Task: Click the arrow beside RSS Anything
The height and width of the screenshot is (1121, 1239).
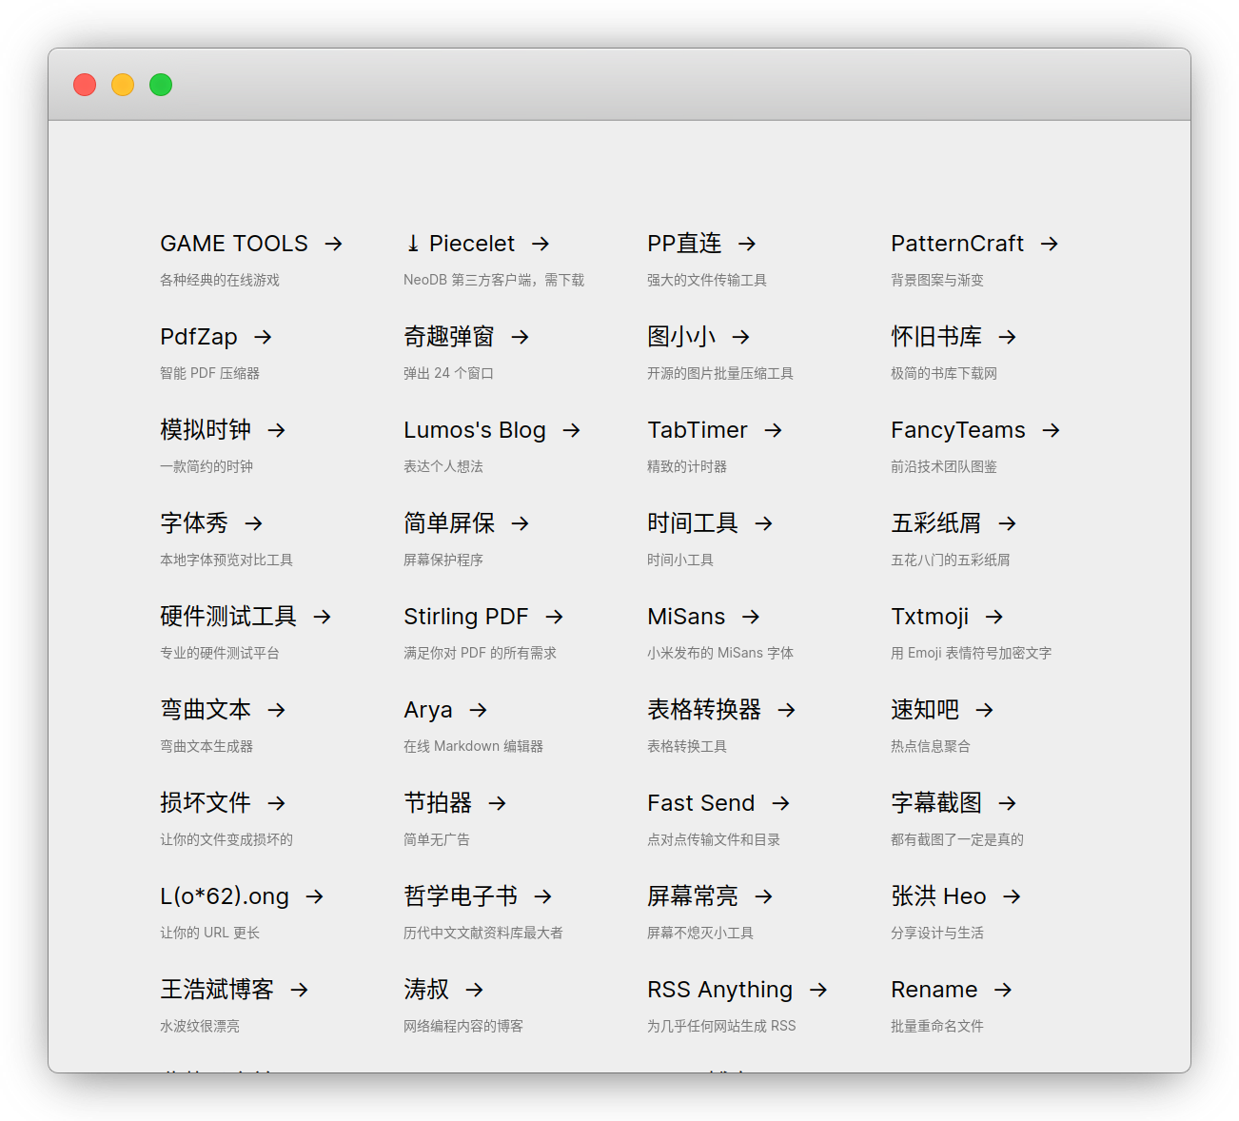Action: coord(818,990)
